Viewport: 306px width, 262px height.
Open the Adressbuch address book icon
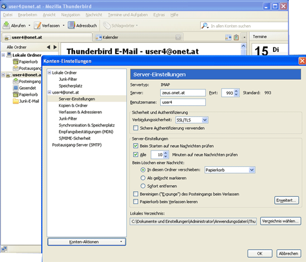71,25
